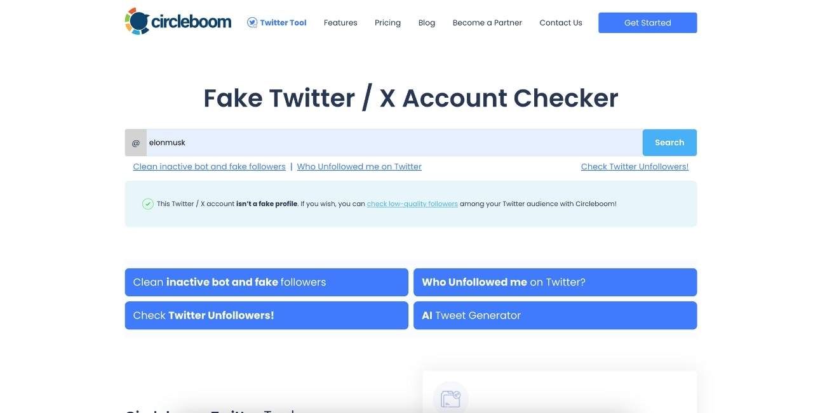Open the Check Twitter Unfollowers link on the right

coord(635,166)
